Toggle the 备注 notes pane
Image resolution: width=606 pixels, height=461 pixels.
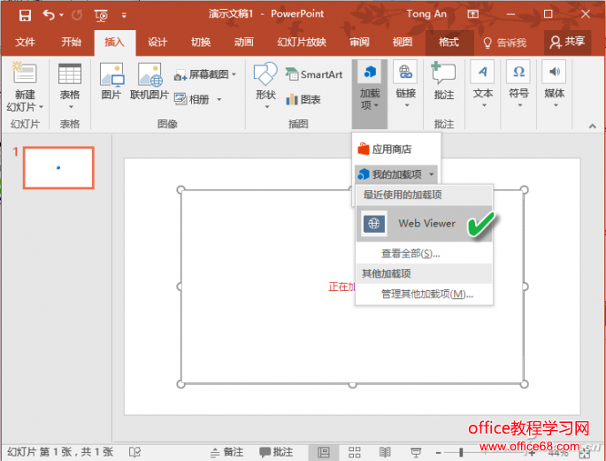click(x=226, y=452)
